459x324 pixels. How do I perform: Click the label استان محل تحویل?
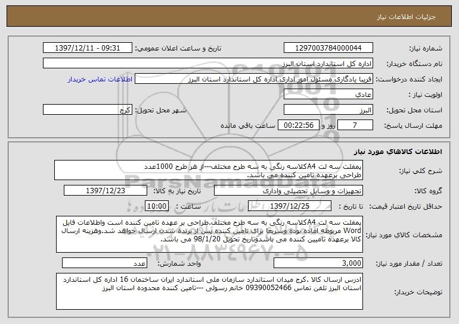pos(414,110)
